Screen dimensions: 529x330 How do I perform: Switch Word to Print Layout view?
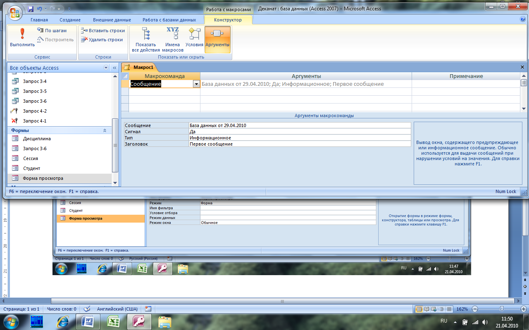click(419, 309)
